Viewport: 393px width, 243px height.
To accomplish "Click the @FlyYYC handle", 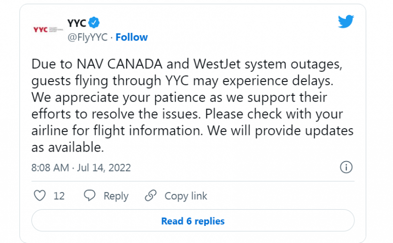I will 87,37.
